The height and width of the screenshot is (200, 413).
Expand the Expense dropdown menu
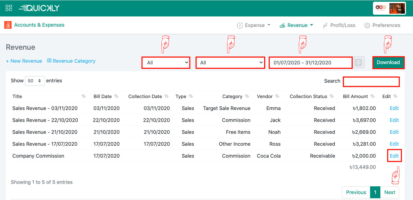click(254, 25)
